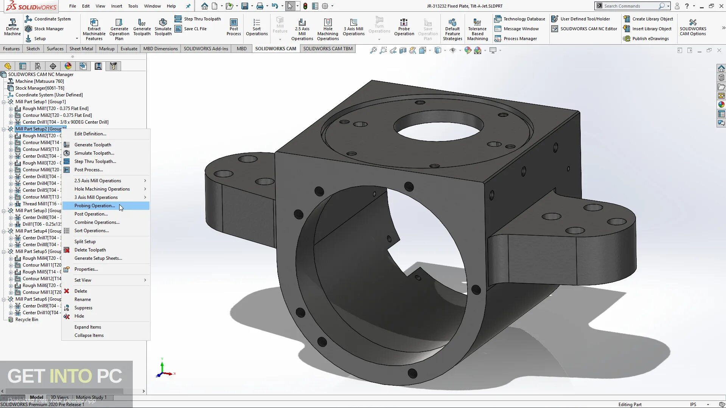Image resolution: width=726 pixels, height=408 pixels.
Task: Click Extract Machinable Features icon
Action: [94, 29]
